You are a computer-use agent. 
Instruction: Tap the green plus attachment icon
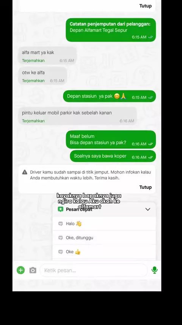(x=20, y=270)
